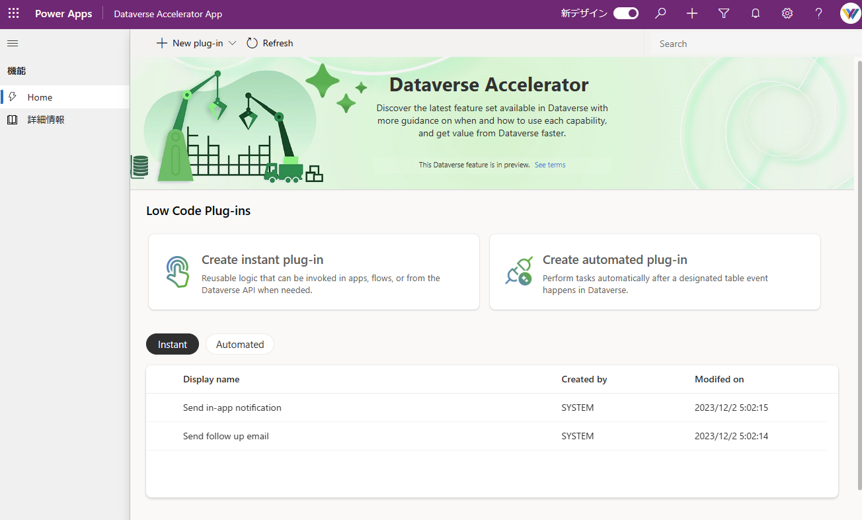Screen dimensions: 862x520
Task: Open the help question mark icon
Action: [818, 13]
